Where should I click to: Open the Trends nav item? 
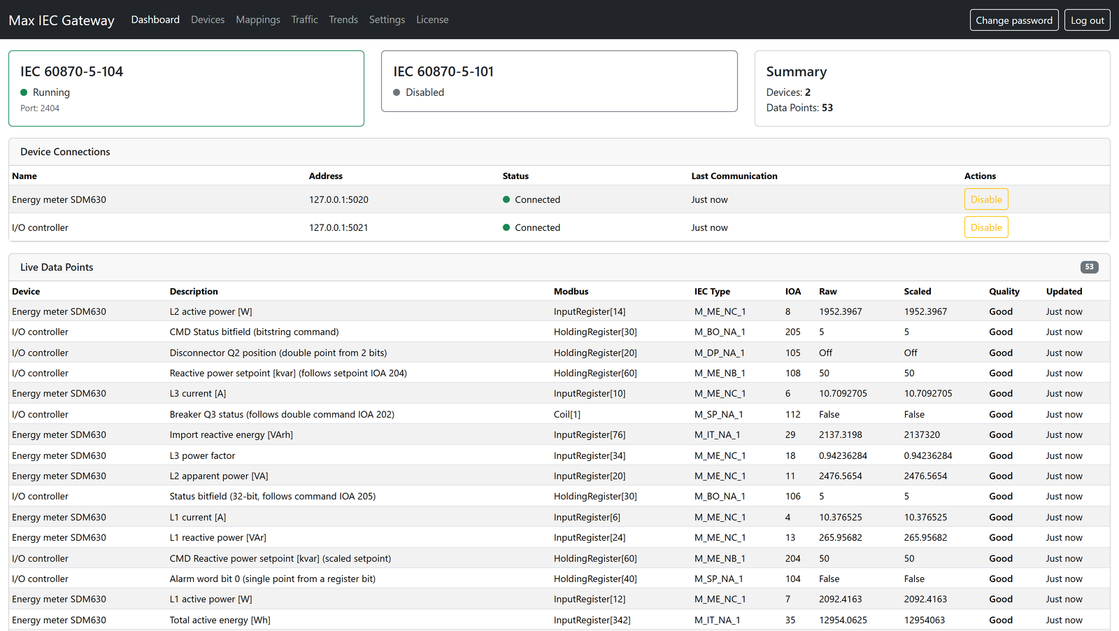tap(343, 20)
